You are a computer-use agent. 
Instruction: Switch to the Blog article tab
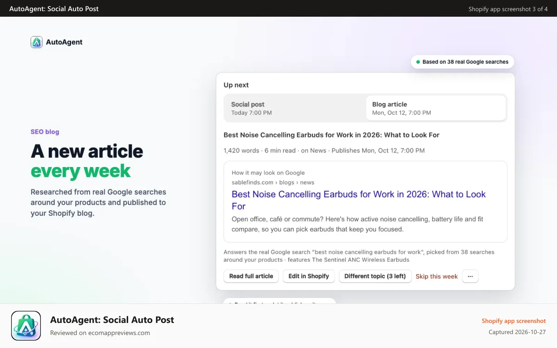pyautogui.click(x=435, y=108)
